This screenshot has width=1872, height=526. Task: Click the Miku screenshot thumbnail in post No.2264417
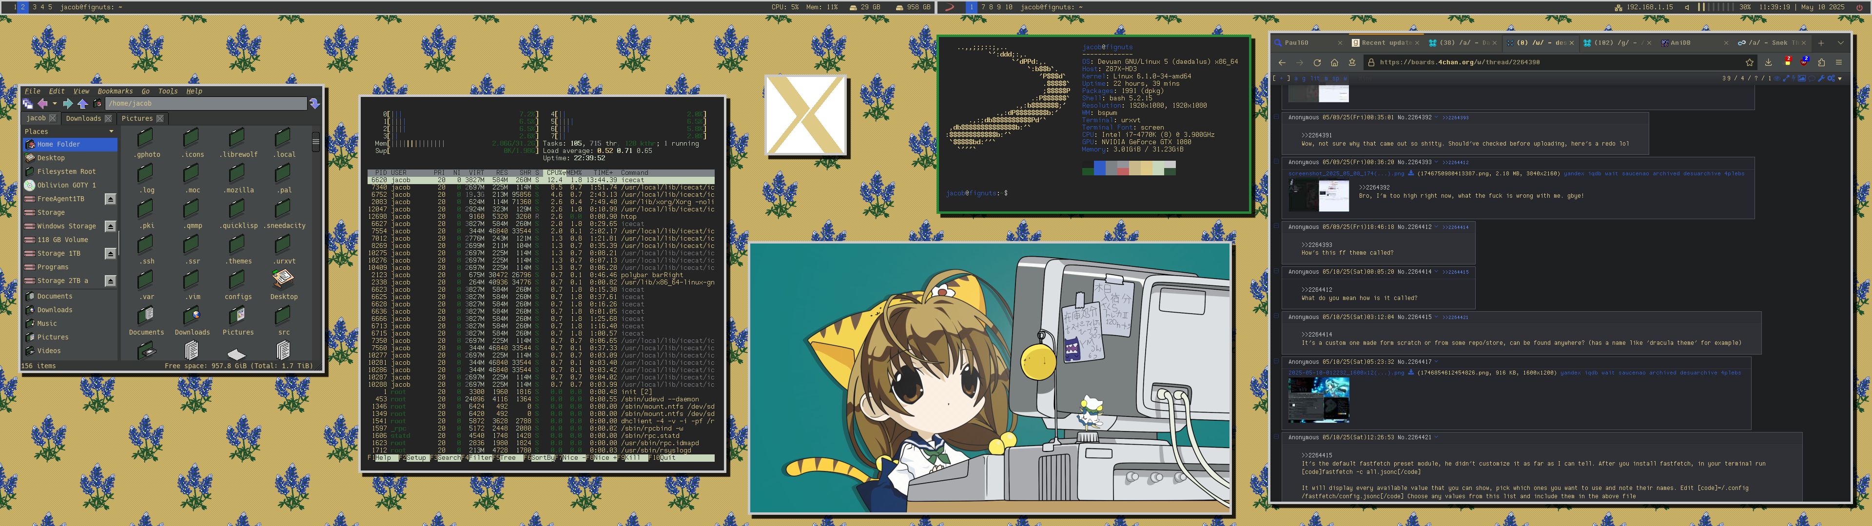pyautogui.click(x=1318, y=401)
